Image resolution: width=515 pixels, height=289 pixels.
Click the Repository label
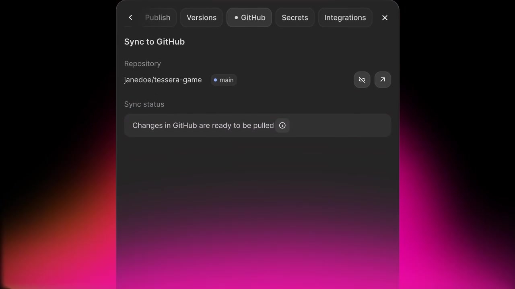click(x=142, y=63)
